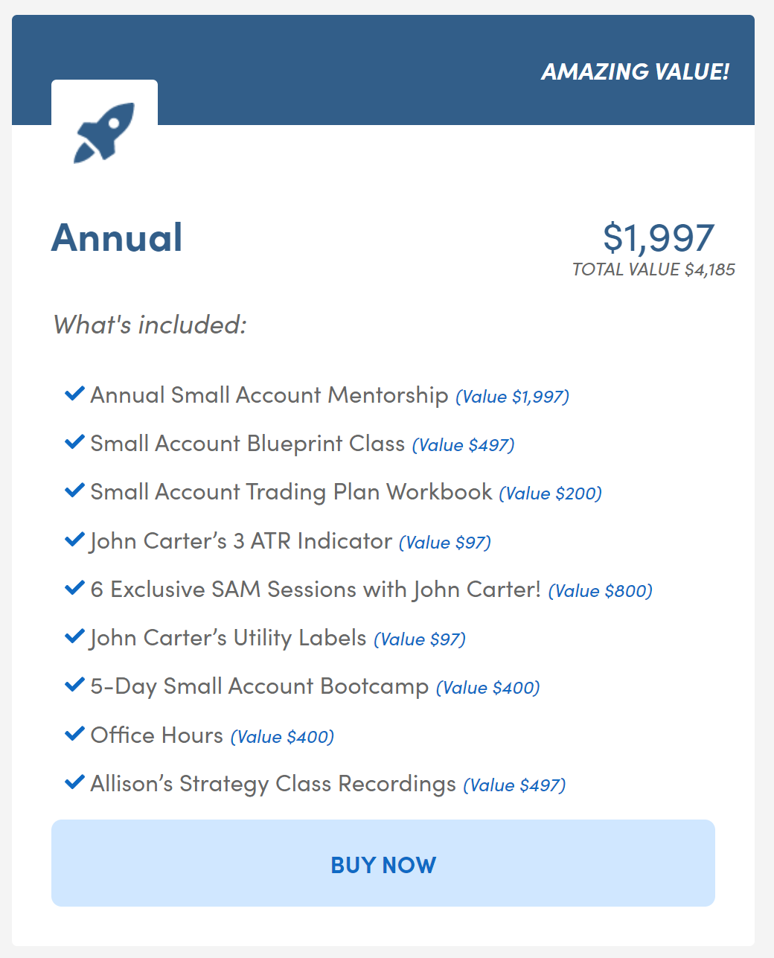Click the rocket icon on the Annual plan

point(104,132)
